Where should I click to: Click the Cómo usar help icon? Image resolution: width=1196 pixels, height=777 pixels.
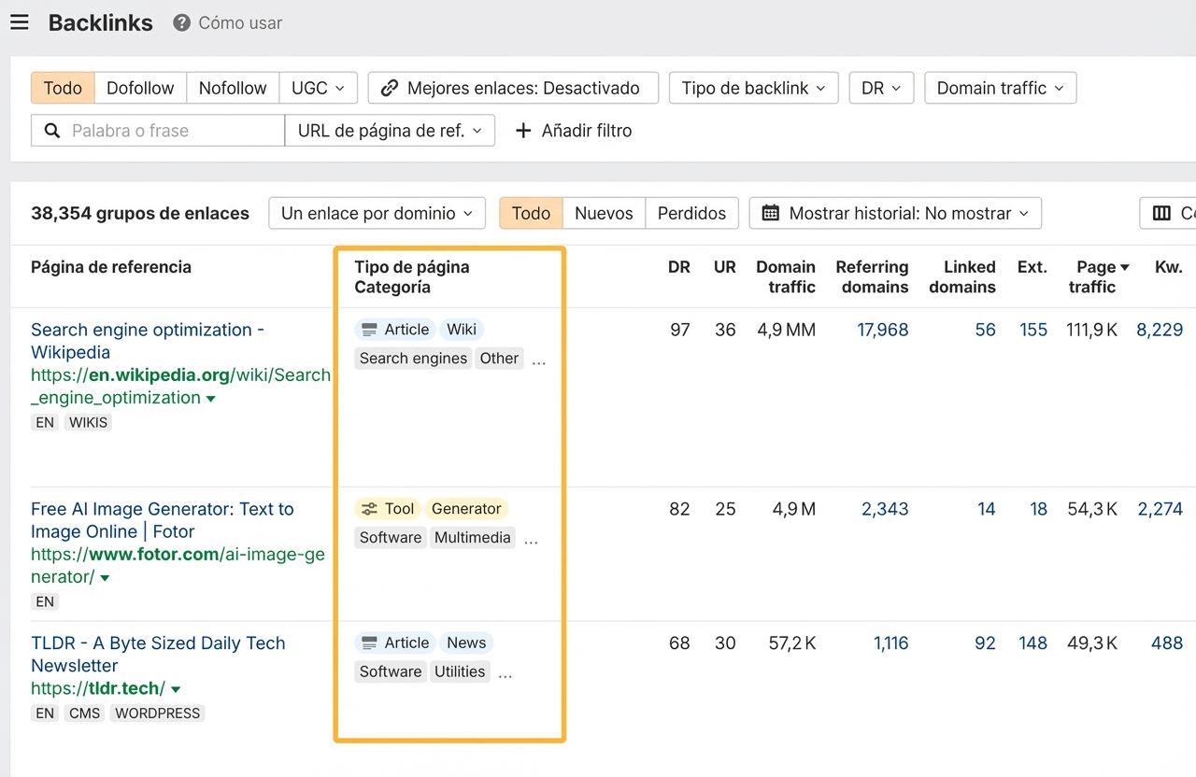click(181, 23)
